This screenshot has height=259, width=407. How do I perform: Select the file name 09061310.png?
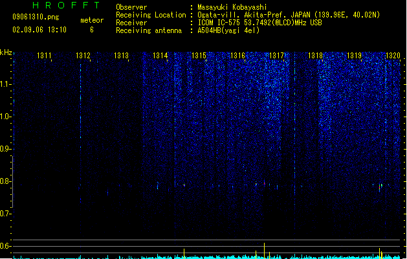pyautogui.click(x=36, y=17)
